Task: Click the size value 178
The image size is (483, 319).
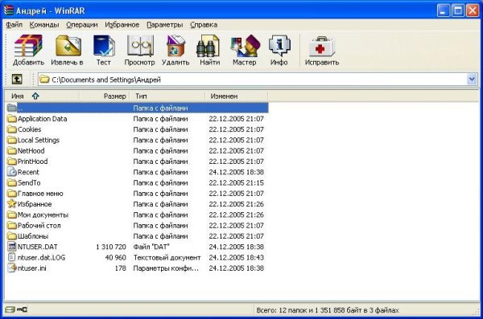Action: click(121, 268)
